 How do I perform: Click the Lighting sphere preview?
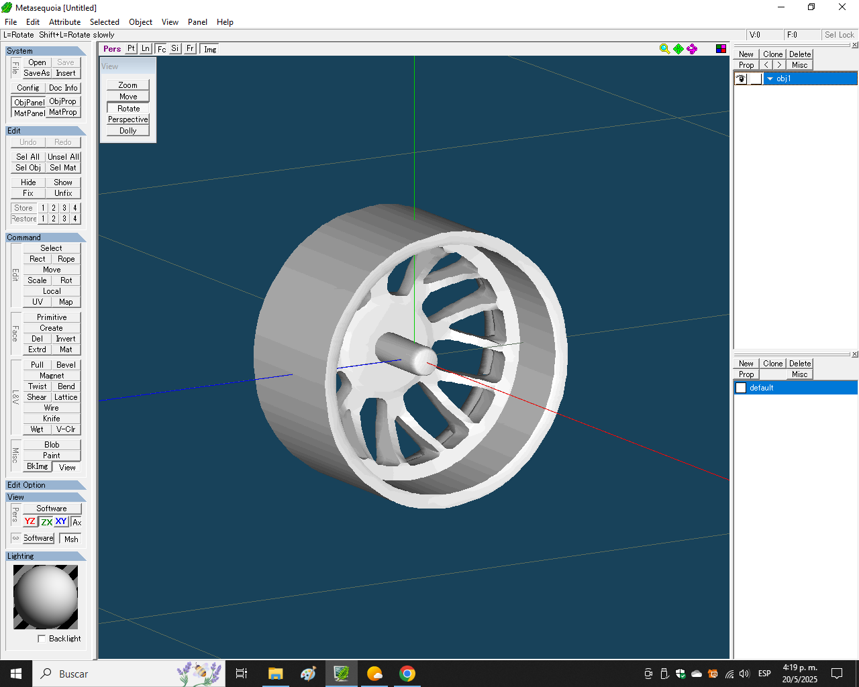click(46, 596)
